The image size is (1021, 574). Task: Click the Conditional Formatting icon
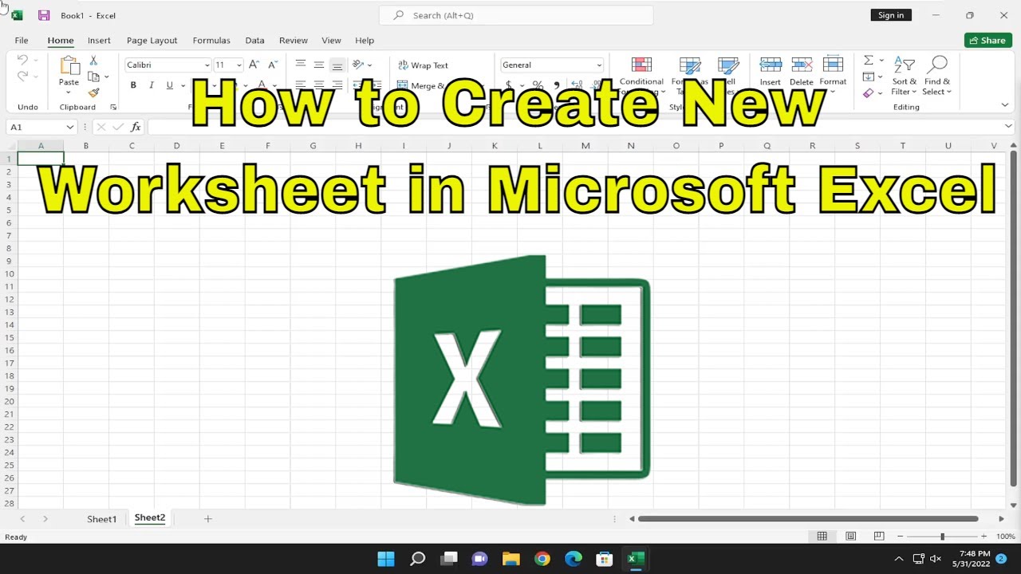641,65
